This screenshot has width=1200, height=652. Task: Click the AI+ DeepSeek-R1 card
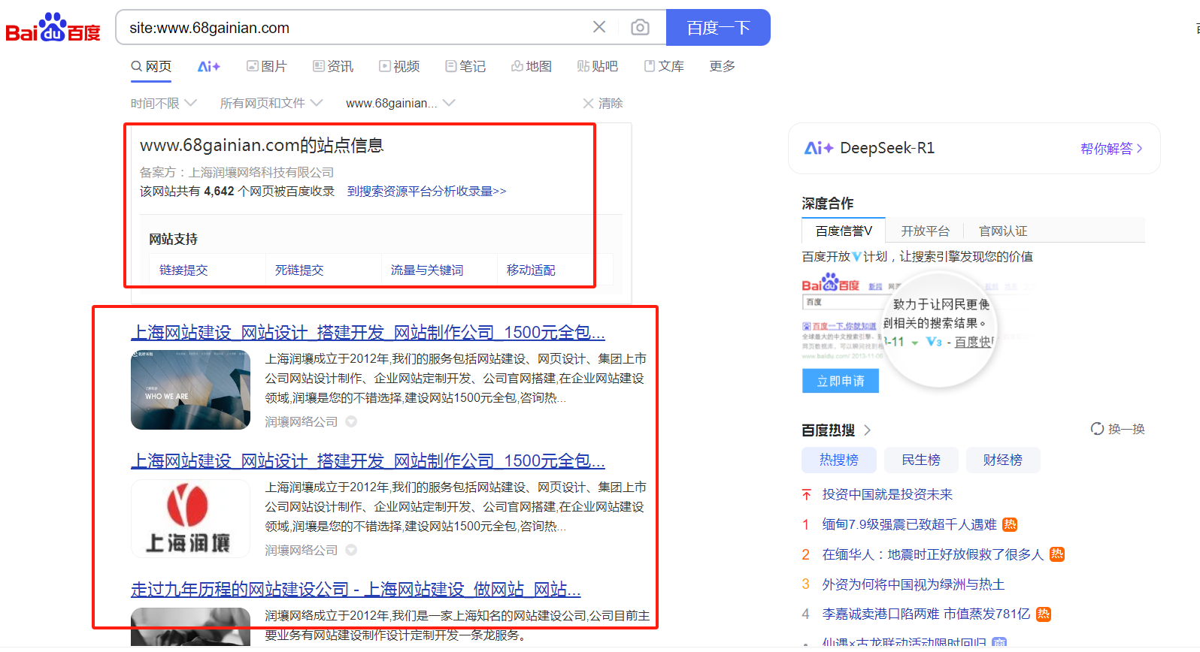coord(974,148)
